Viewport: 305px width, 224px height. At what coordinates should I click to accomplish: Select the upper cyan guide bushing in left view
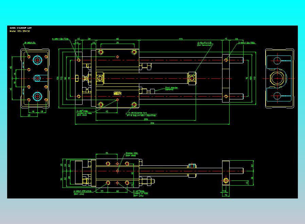(x=37, y=60)
